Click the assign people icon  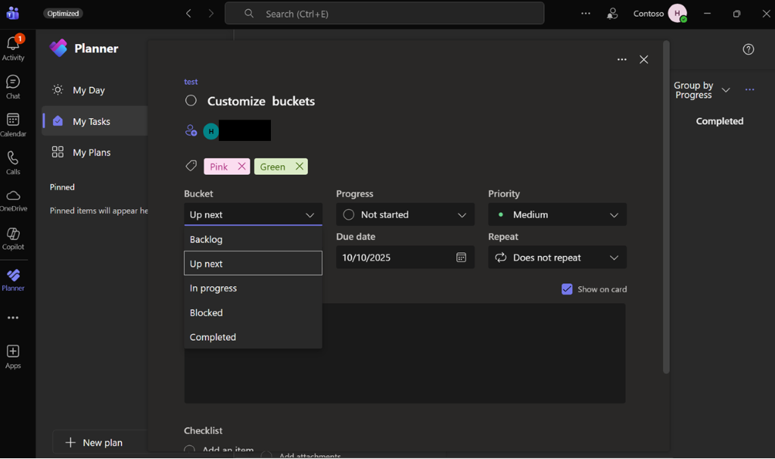pos(191,130)
